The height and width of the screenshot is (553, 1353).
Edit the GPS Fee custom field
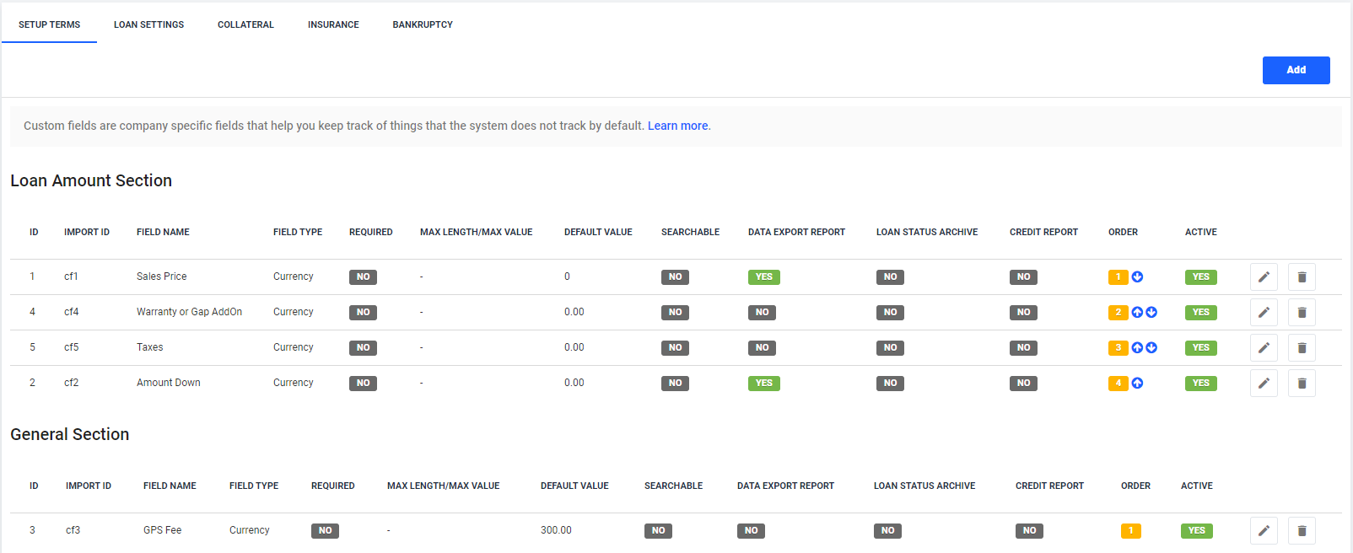click(x=1264, y=530)
